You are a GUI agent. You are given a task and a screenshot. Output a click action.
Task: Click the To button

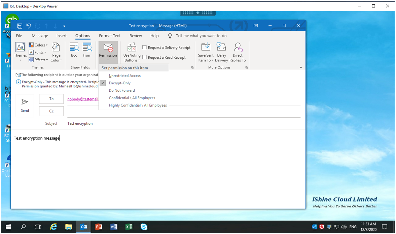(51, 99)
